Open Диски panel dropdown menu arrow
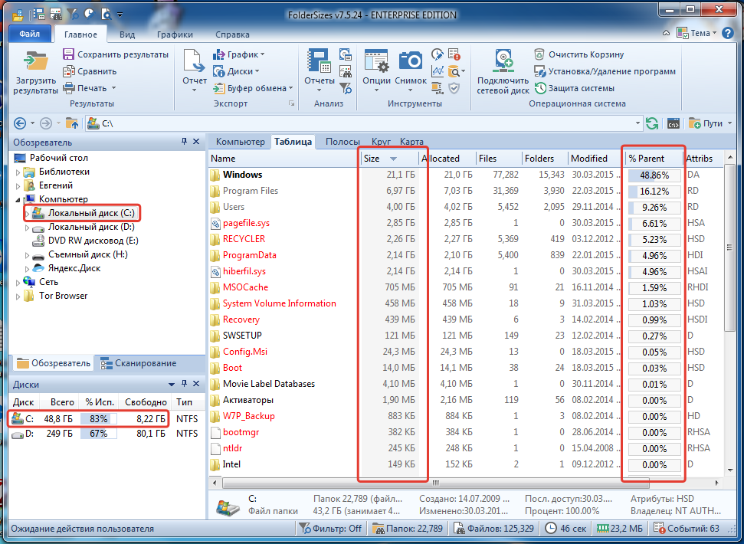 tap(172, 384)
